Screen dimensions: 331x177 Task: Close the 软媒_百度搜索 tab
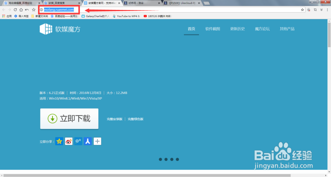coord(79,3)
